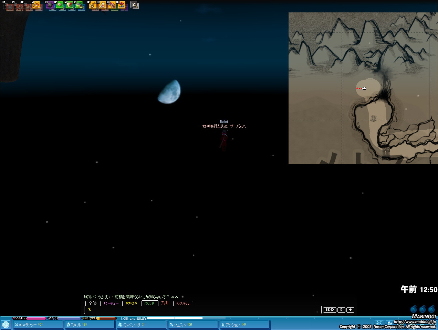Select the ギルド guild chat tab
Image resolution: width=438 pixels, height=330 pixels.
(150, 303)
